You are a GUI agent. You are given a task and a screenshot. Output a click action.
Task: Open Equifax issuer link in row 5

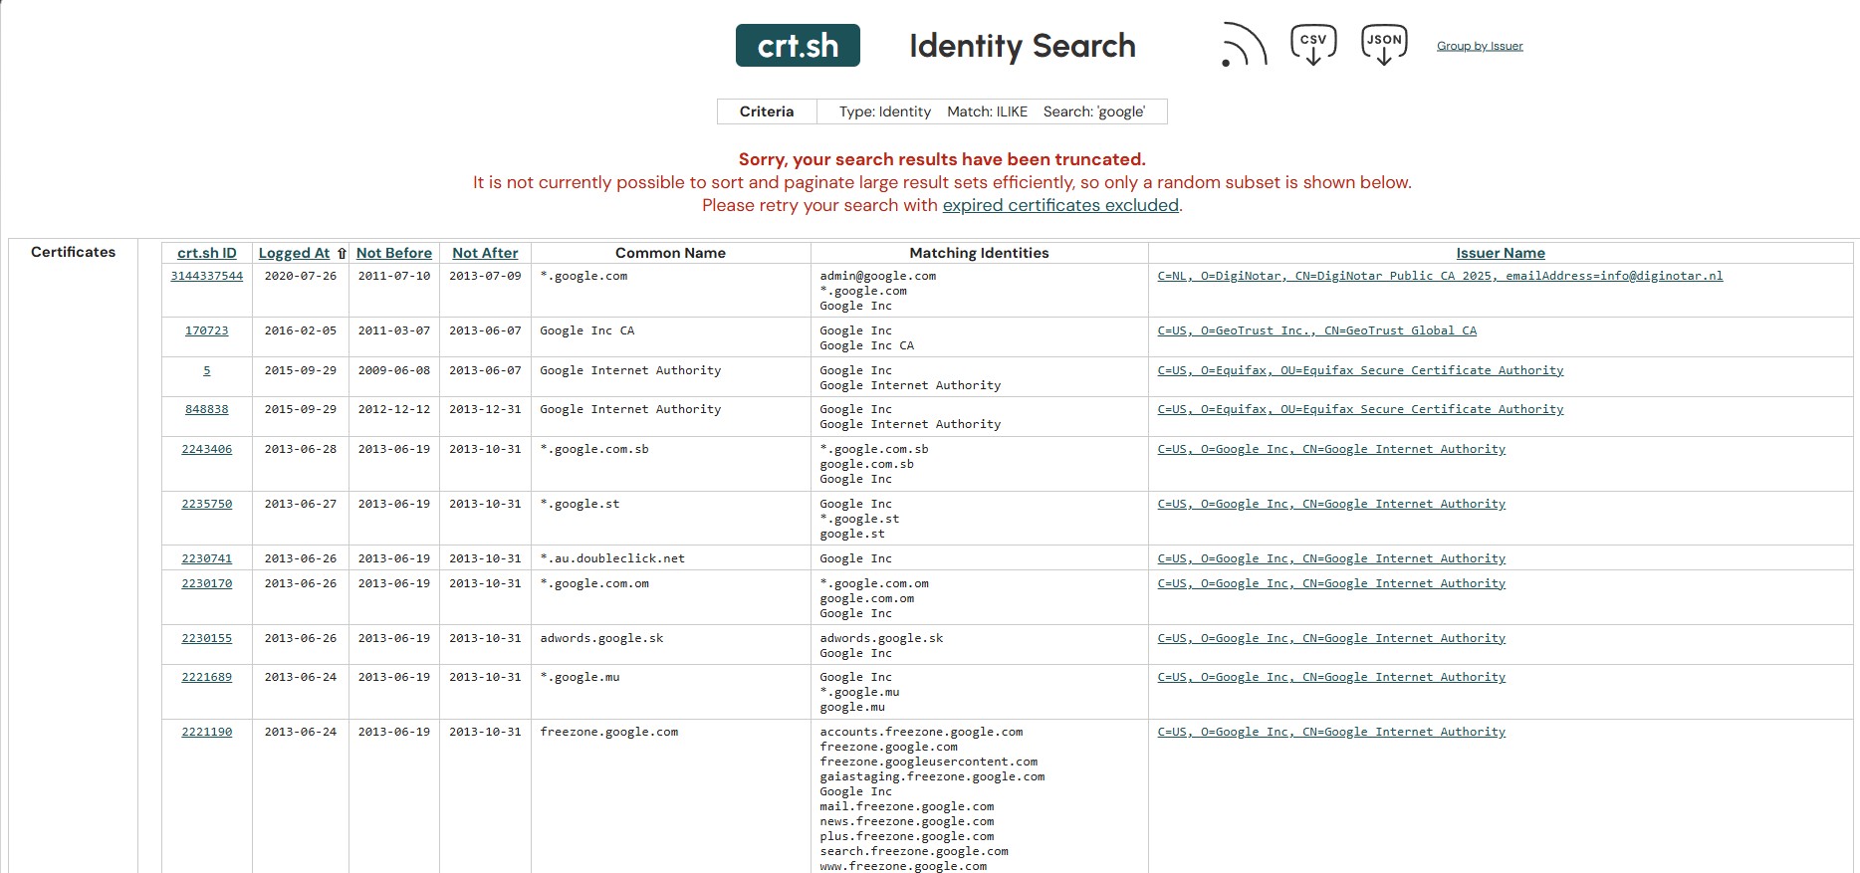[1360, 370]
